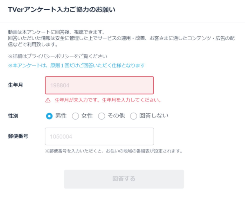Viewport: 245px width, 200px height.
Task: Choose the 女性 gender radio option
Action: coord(75,116)
